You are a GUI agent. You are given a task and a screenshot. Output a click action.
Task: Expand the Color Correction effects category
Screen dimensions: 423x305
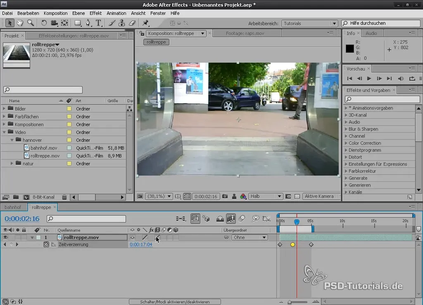click(346, 143)
